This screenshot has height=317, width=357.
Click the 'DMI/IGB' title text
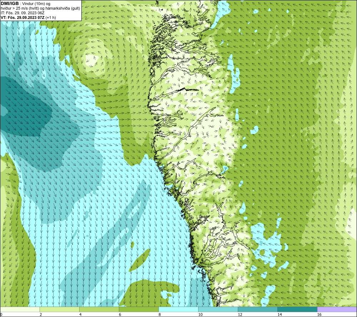tap(10, 4)
